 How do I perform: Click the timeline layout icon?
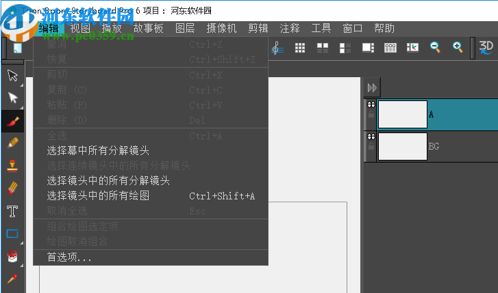click(390, 48)
